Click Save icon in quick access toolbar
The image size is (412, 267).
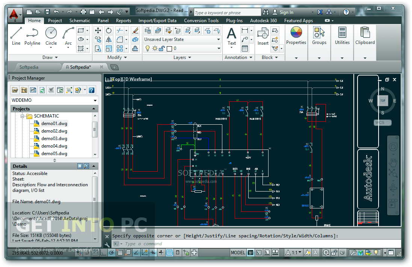tap(47, 12)
